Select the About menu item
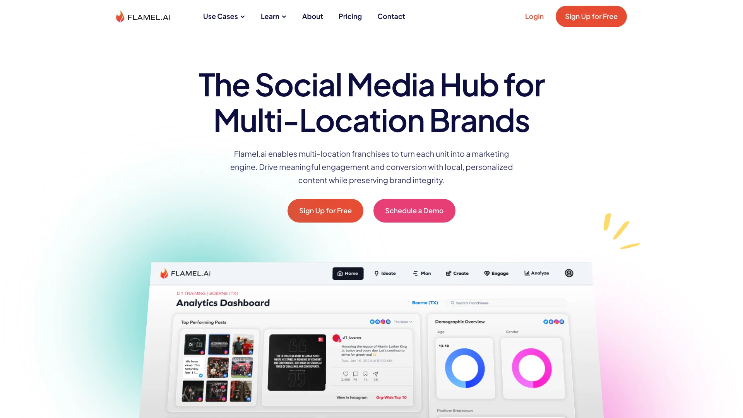The width and height of the screenshot is (743, 418). coord(312,16)
